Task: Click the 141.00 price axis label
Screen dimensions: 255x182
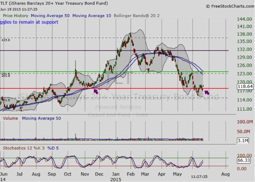Action: [x=244, y=27]
